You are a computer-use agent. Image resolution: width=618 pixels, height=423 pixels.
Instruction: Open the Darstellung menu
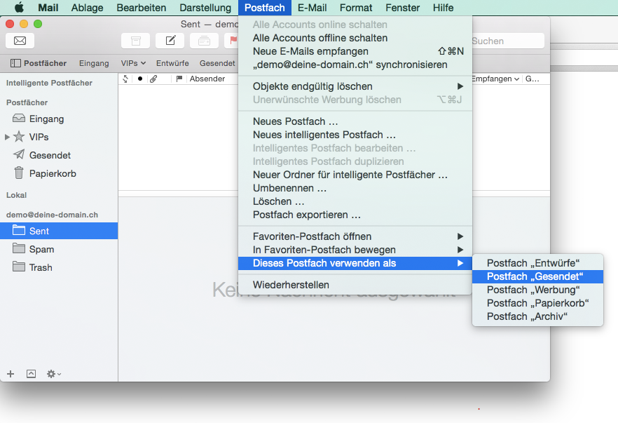coord(205,8)
